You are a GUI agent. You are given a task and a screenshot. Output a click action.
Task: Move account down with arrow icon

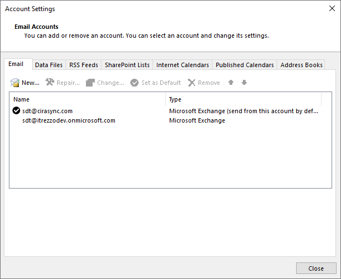(x=244, y=83)
